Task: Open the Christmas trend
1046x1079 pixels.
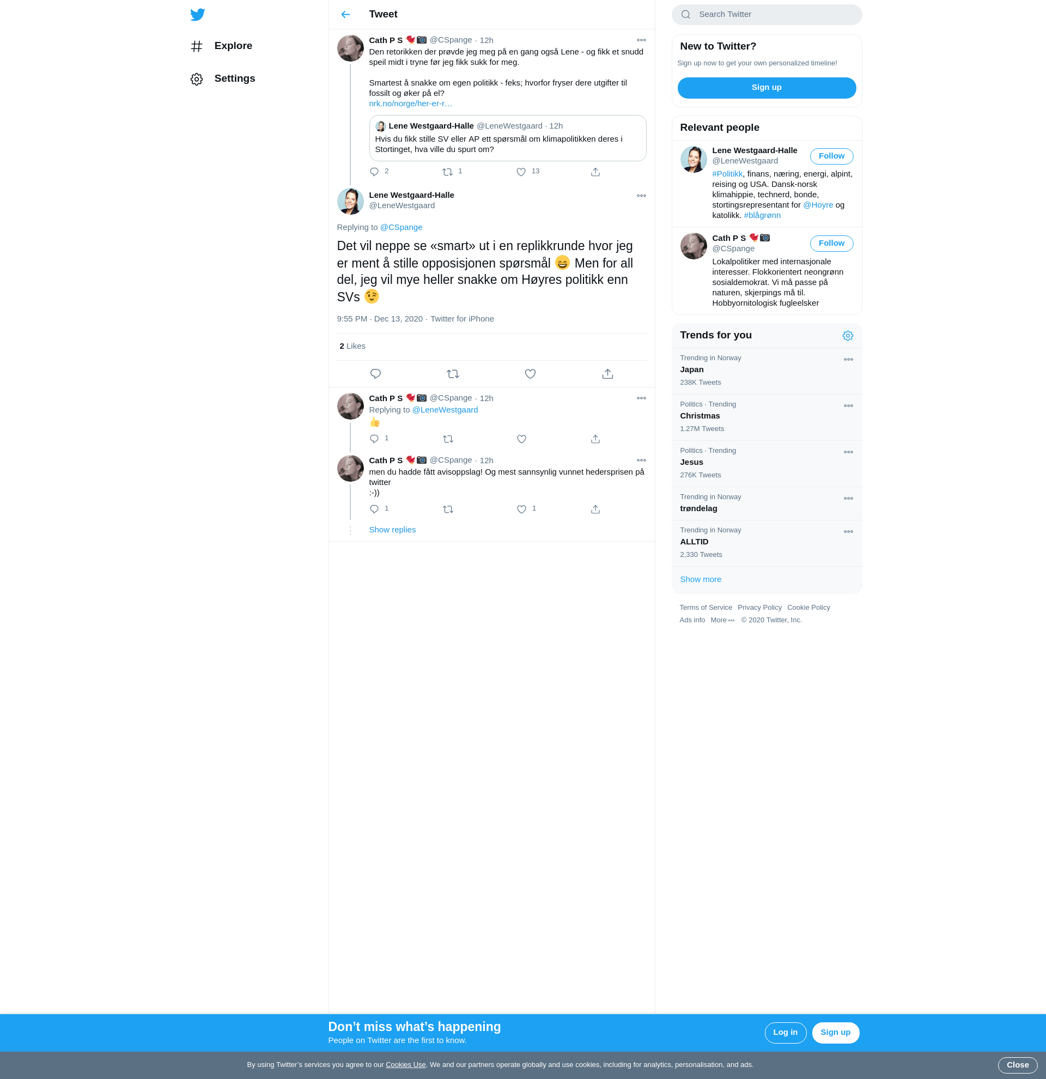Action: tap(767, 417)
